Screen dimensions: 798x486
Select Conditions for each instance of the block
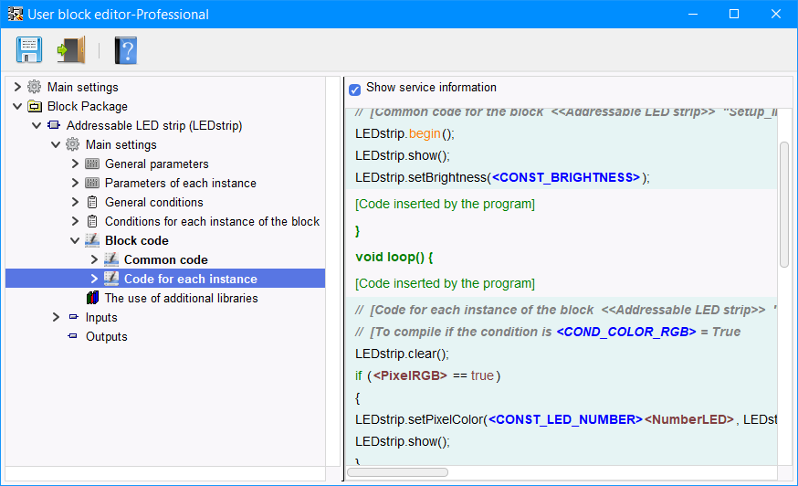[x=212, y=222]
